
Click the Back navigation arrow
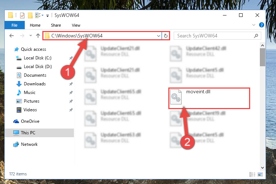point(11,36)
